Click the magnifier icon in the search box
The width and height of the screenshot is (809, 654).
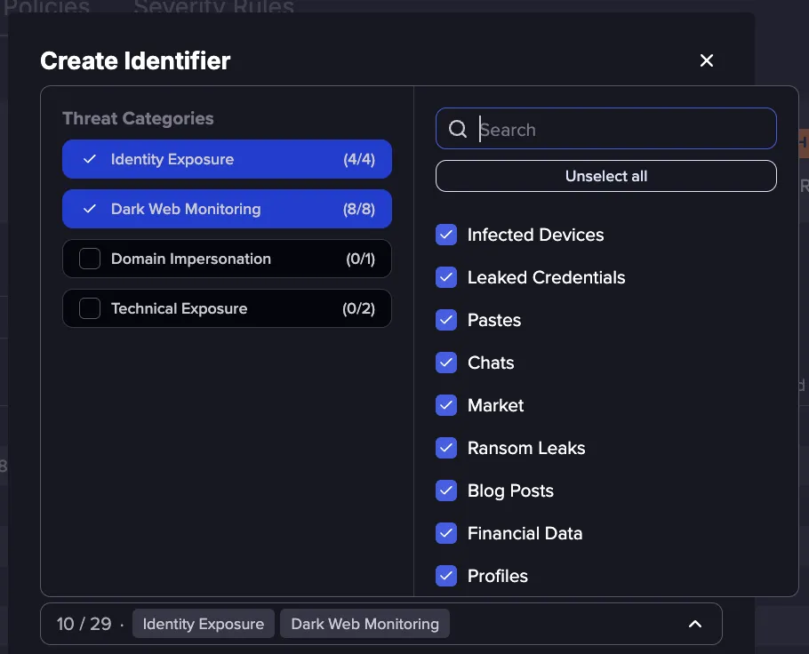tap(458, 129)
